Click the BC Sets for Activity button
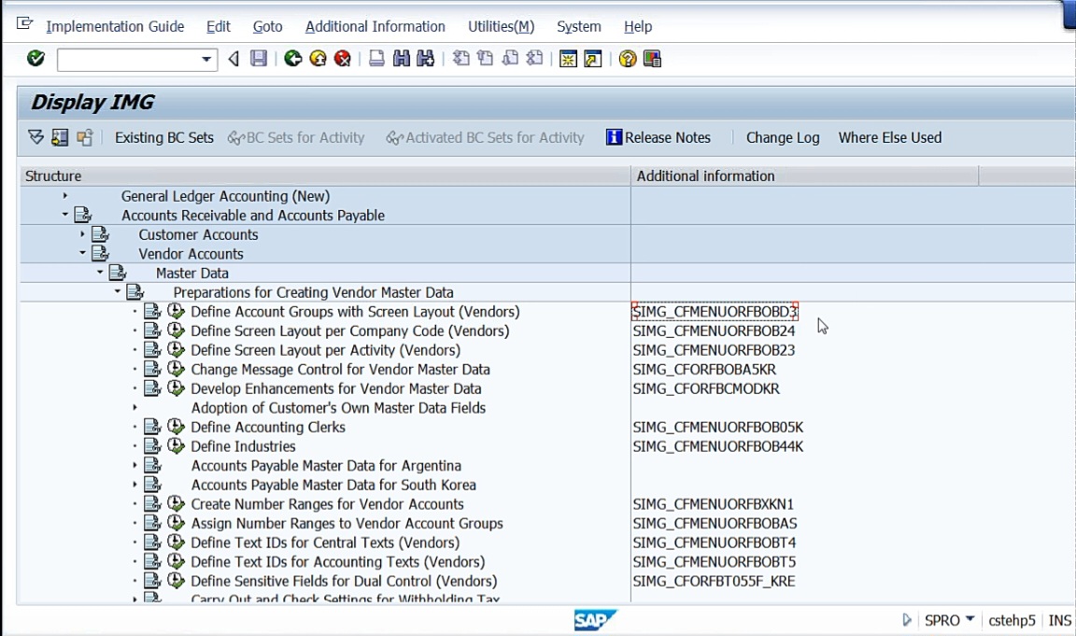The height and width of the screenshot is (636, 1076). 296,137
